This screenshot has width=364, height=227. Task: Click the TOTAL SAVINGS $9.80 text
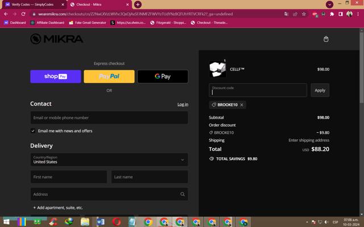(x=237, y=159)
